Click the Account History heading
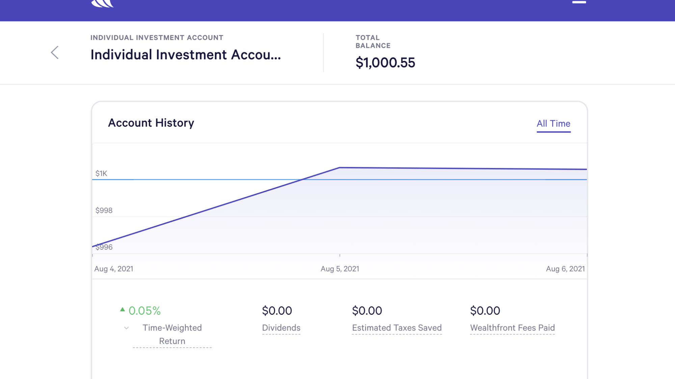The width and height of the screenshot is (675, 379). [151, 123]
